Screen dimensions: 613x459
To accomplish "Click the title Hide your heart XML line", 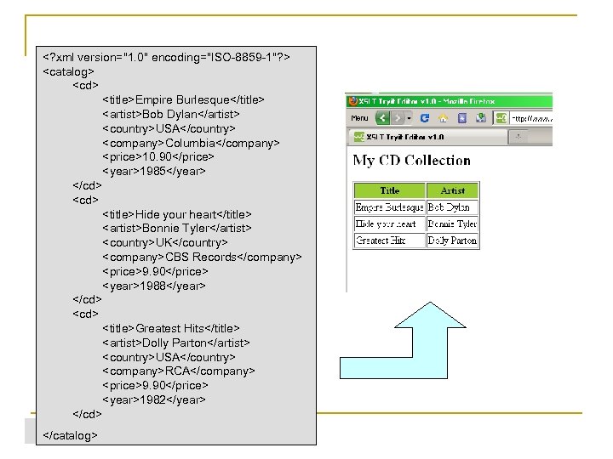I will click(177, 215).
